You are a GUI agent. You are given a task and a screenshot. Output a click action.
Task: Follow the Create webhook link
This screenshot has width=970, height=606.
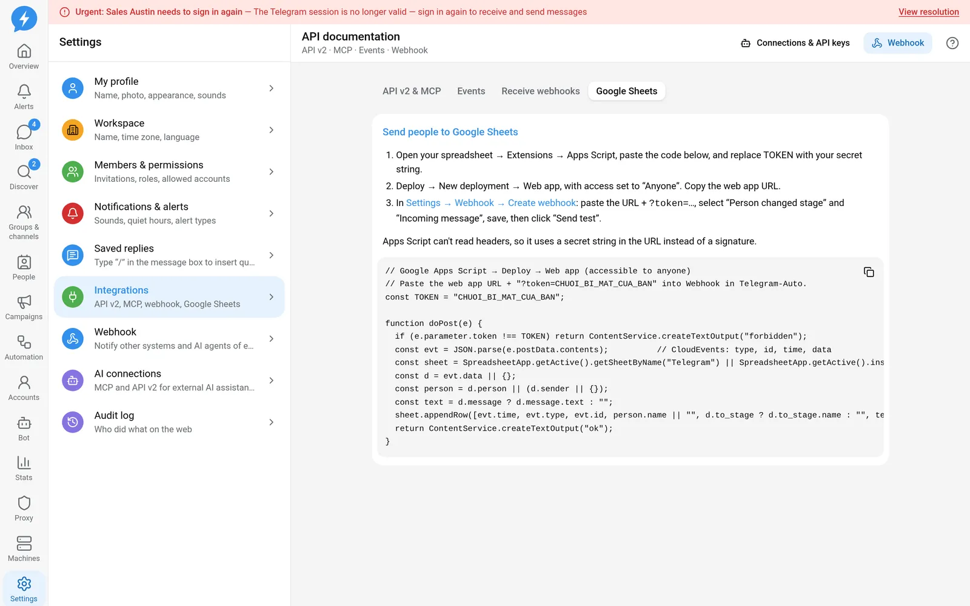pyautogui.click(x=541, y=203)
